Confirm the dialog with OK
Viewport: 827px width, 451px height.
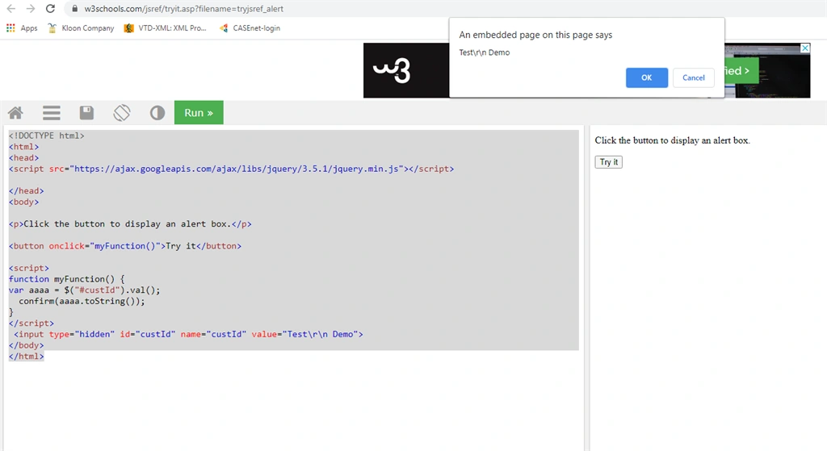tap(647, 77)
